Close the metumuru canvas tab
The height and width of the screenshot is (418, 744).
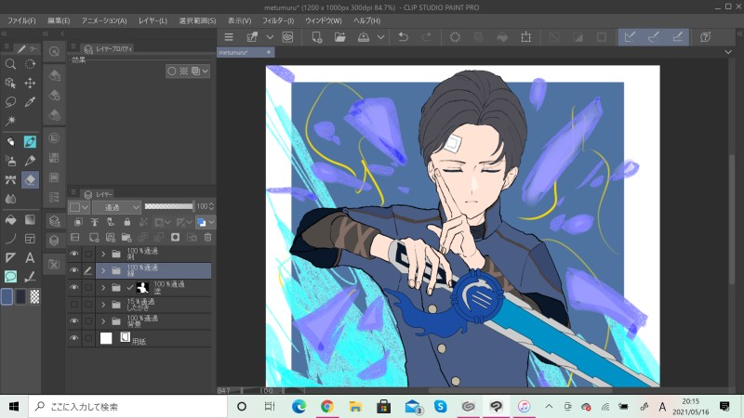coord(269,52)
